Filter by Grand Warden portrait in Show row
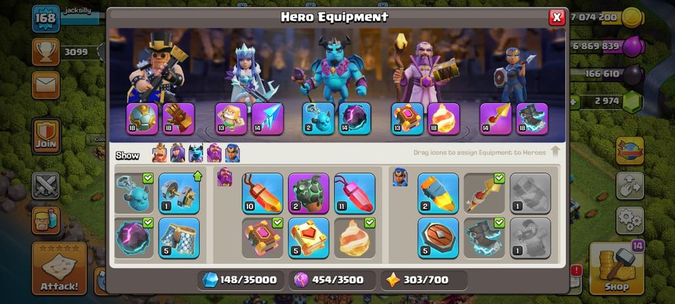This screenshot has height=304, width=675. 214,153
